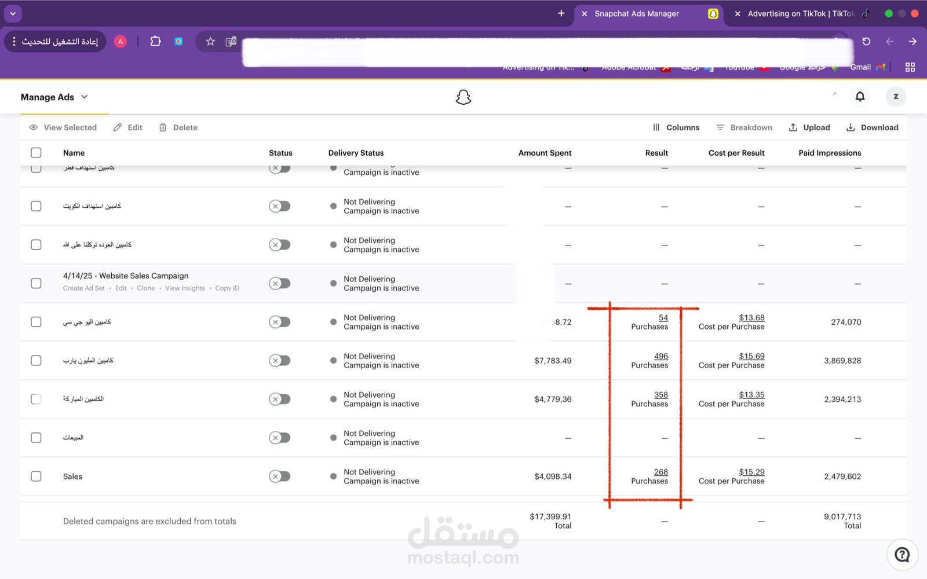Open the Columns selector
The image size is (927, 579).
tap(676, 127)
